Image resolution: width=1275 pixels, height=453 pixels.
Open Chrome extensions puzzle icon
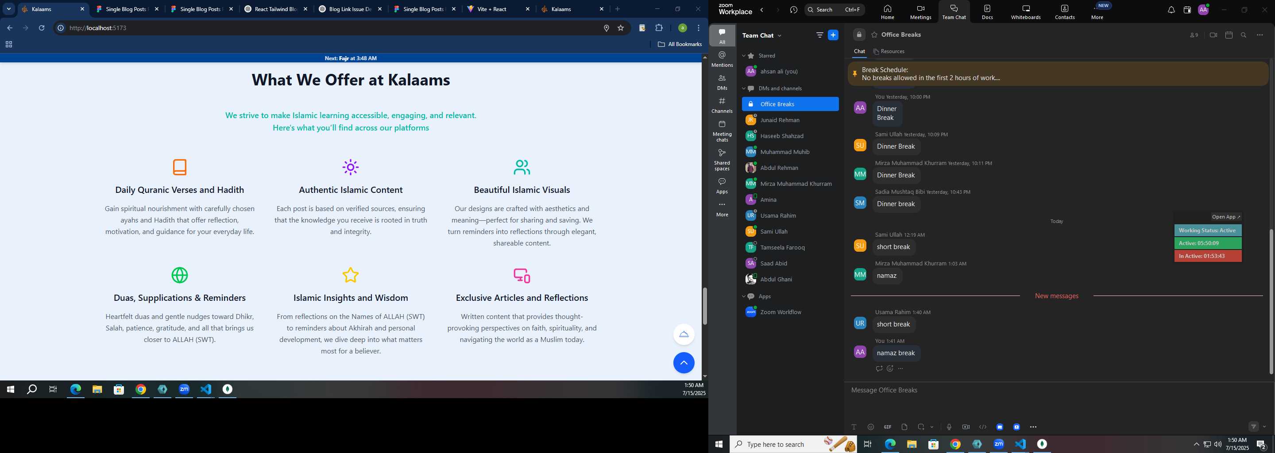(x=659, y=28)
